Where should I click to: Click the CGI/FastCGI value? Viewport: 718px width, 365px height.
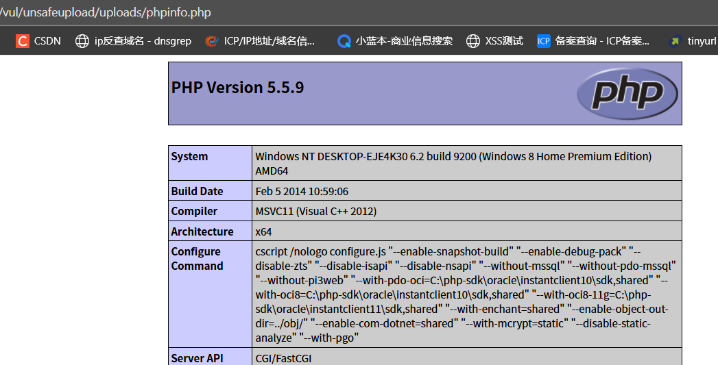[283, 358]
